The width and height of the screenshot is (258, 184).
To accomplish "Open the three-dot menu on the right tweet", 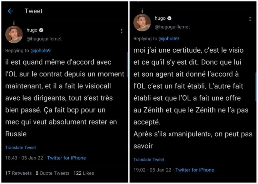I will coord(250,19).
